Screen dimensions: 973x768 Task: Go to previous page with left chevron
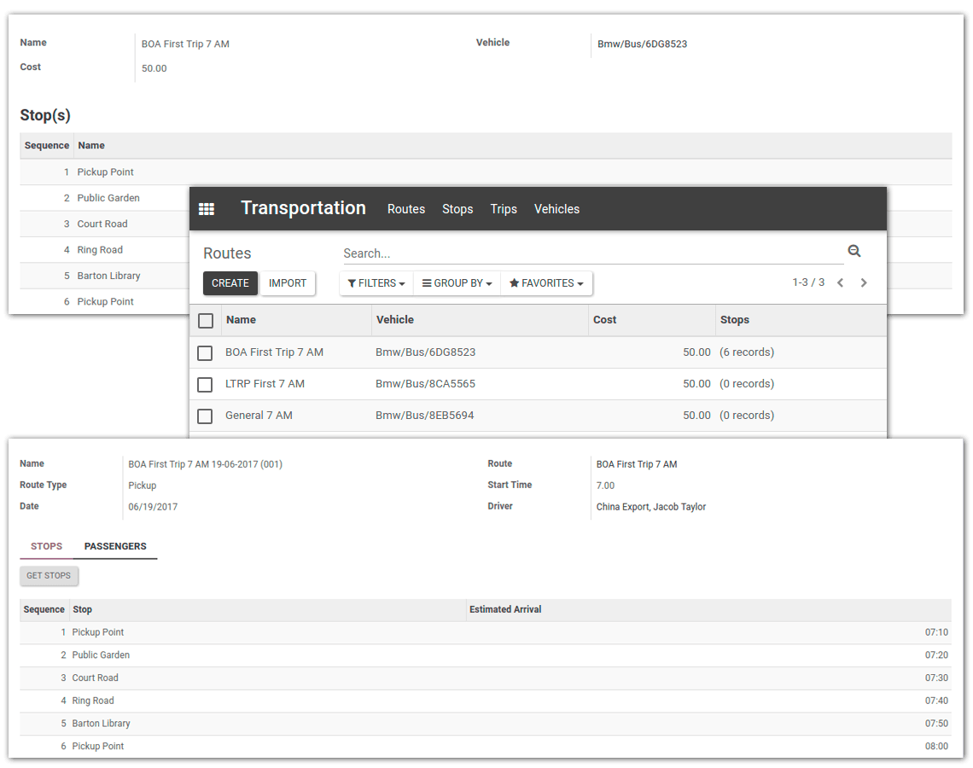click(x=840, y=282)
